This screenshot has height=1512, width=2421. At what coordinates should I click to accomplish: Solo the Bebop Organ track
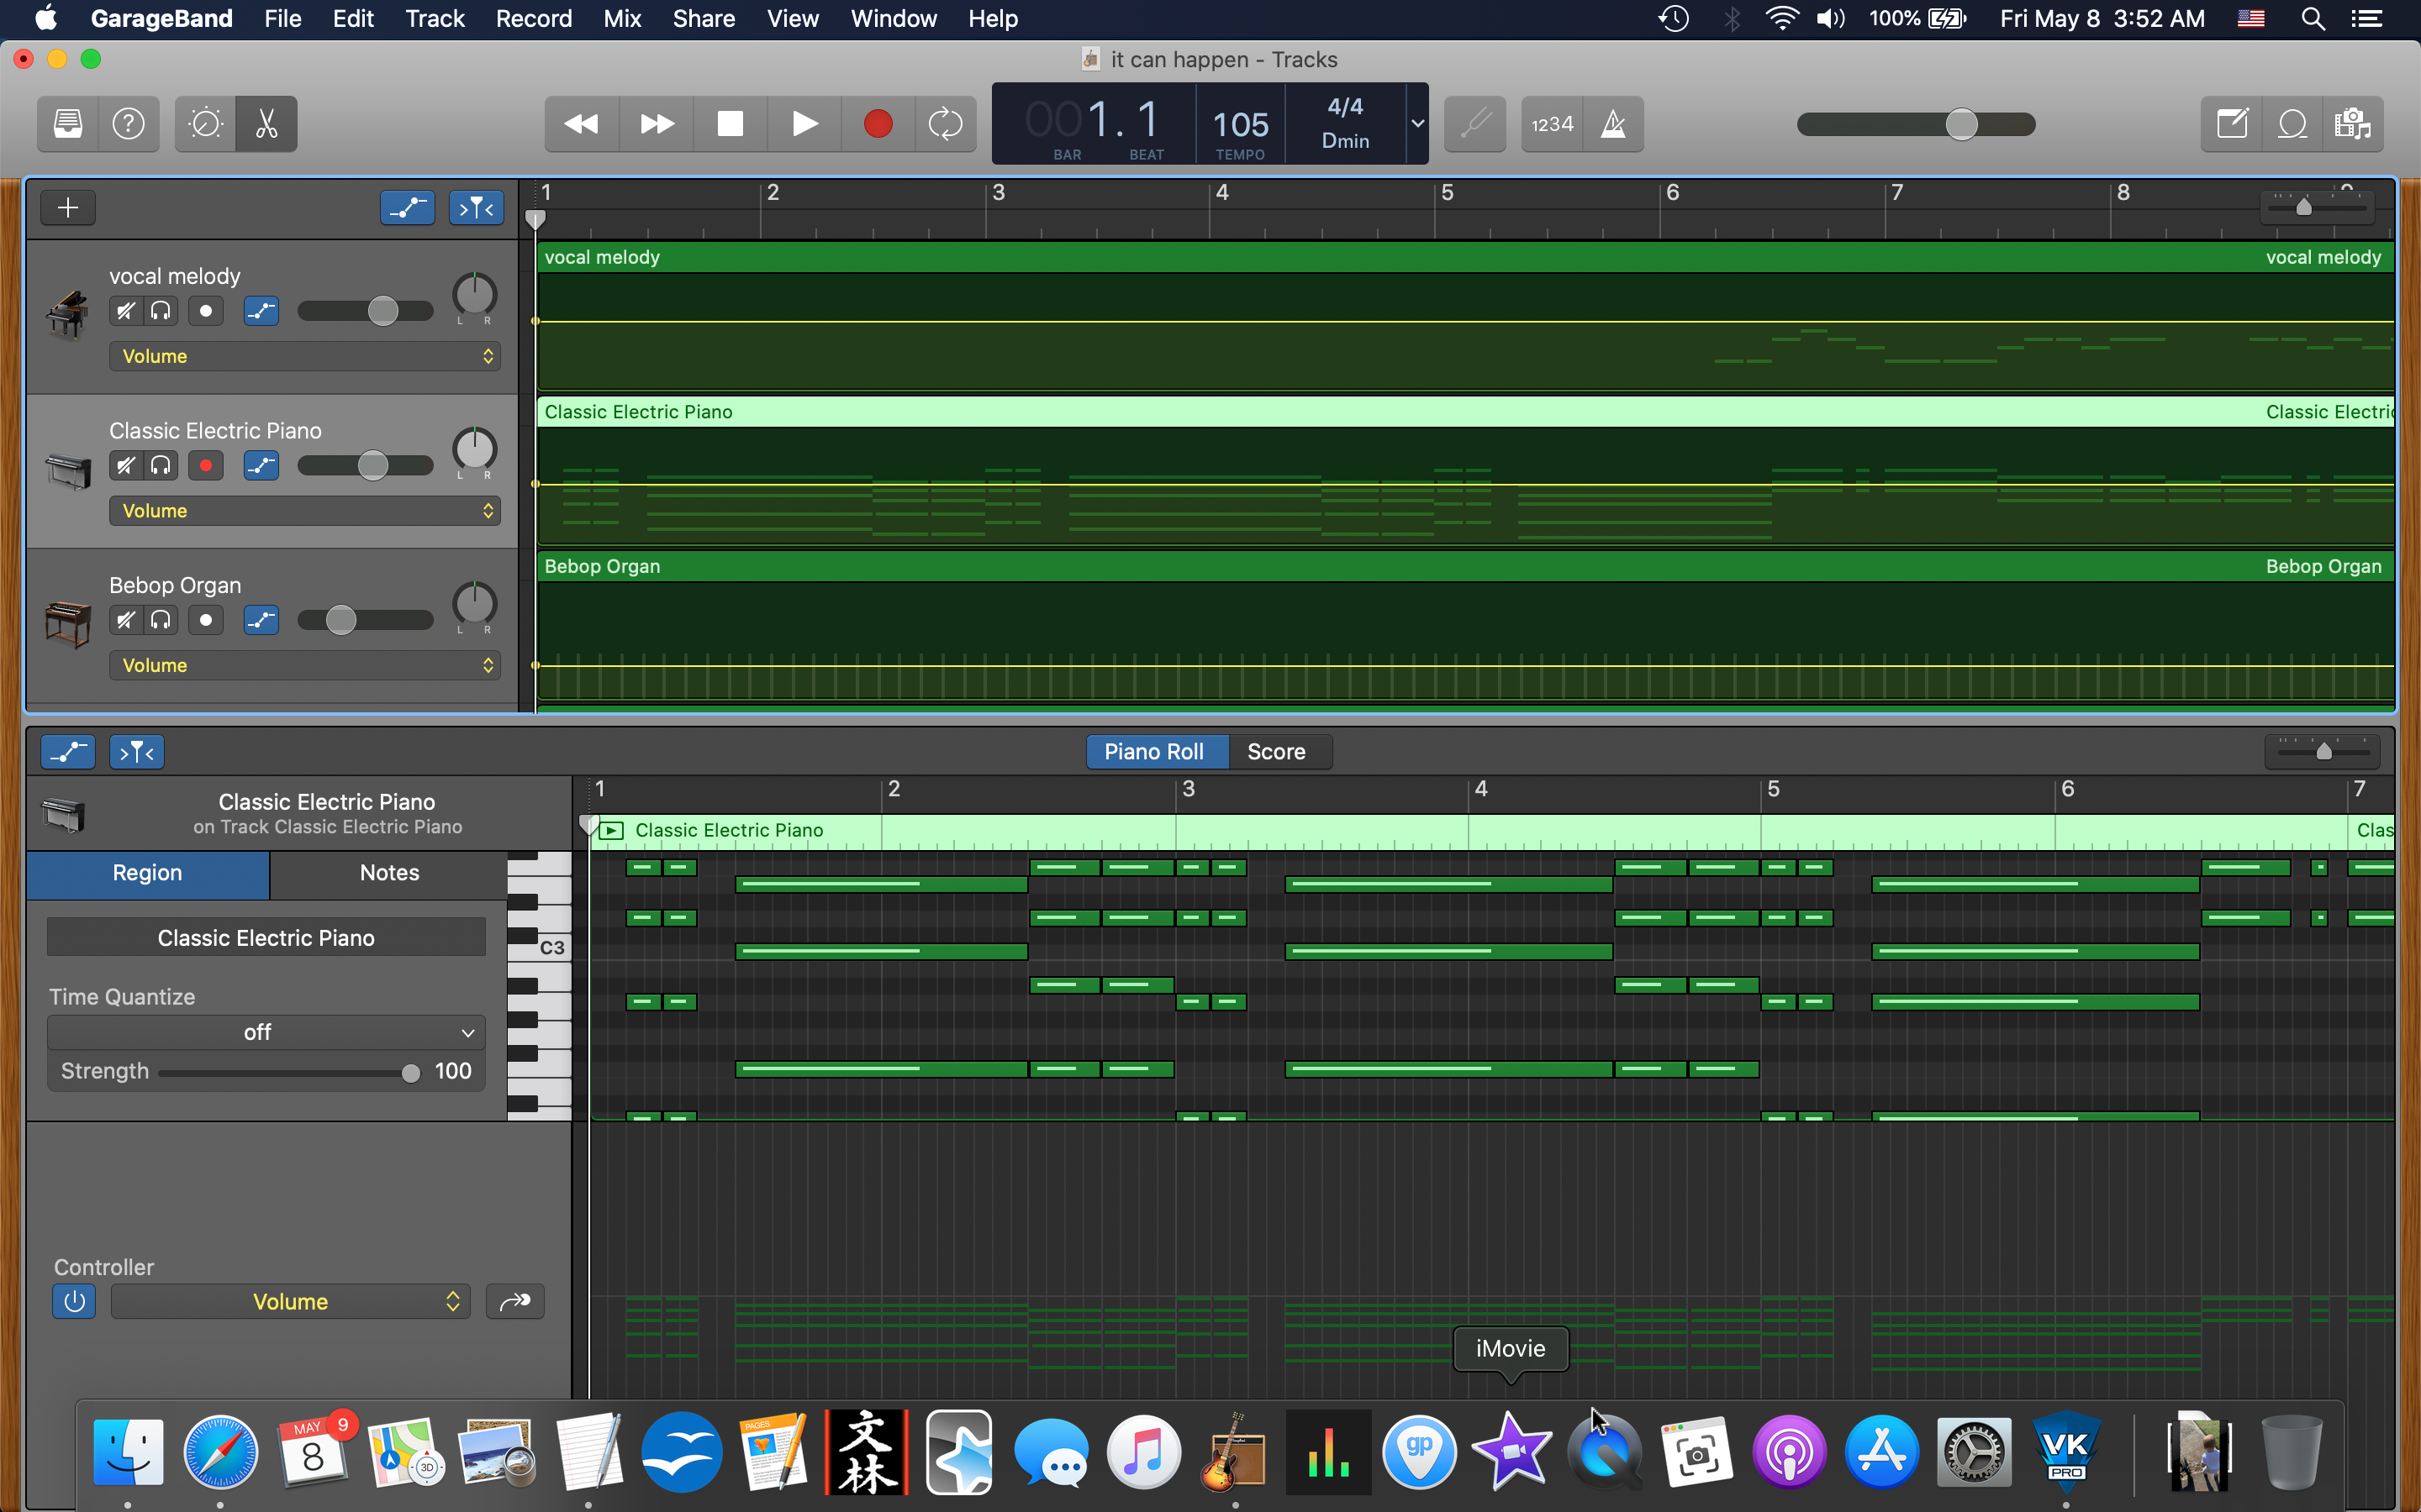coord(161,620)
